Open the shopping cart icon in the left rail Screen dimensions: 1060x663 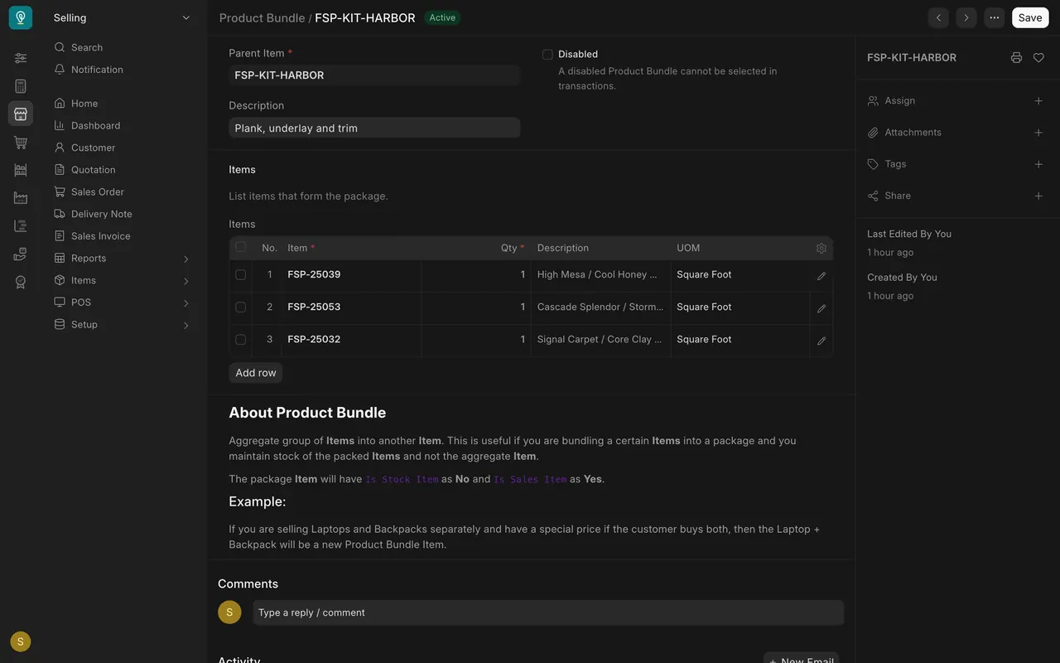click(21, 143)
